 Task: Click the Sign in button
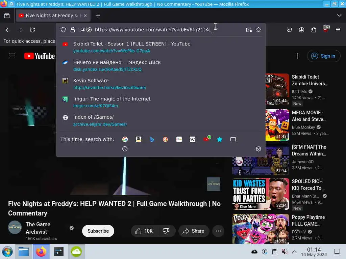tap(323, 56)
